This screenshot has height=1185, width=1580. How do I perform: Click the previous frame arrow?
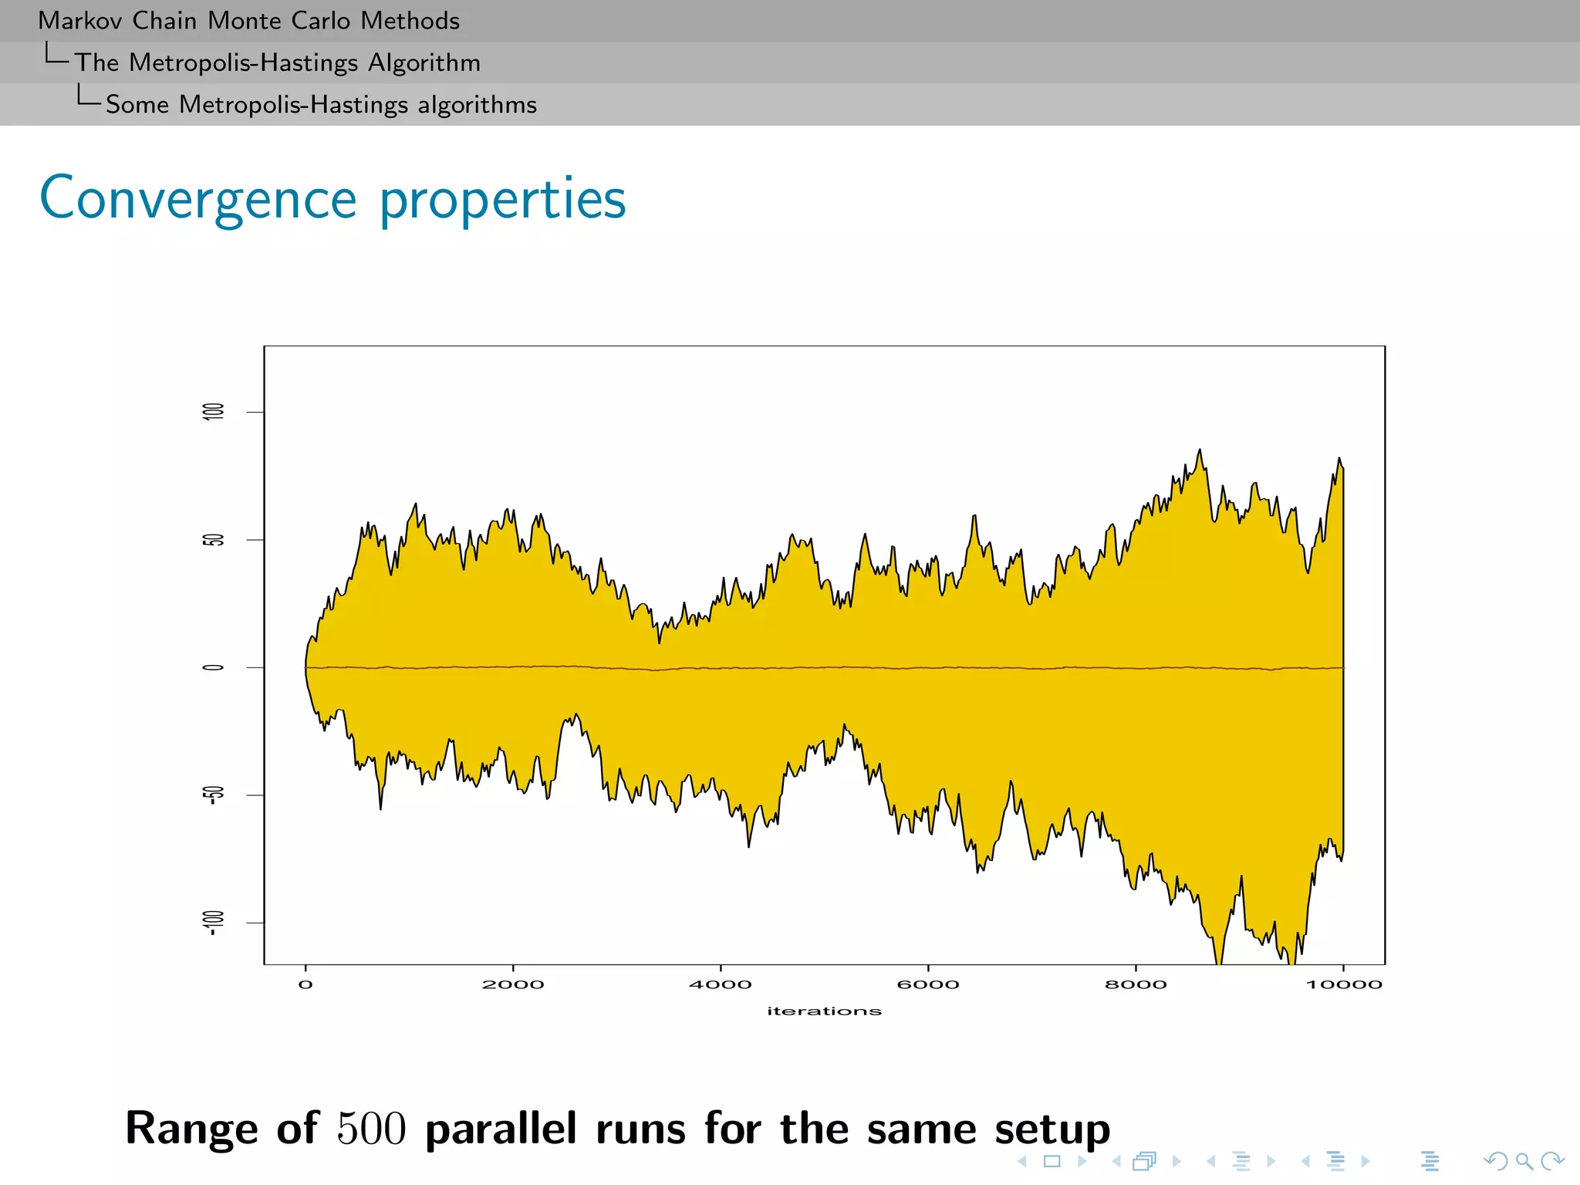pyautogui.click(x=1116, y=1161)
